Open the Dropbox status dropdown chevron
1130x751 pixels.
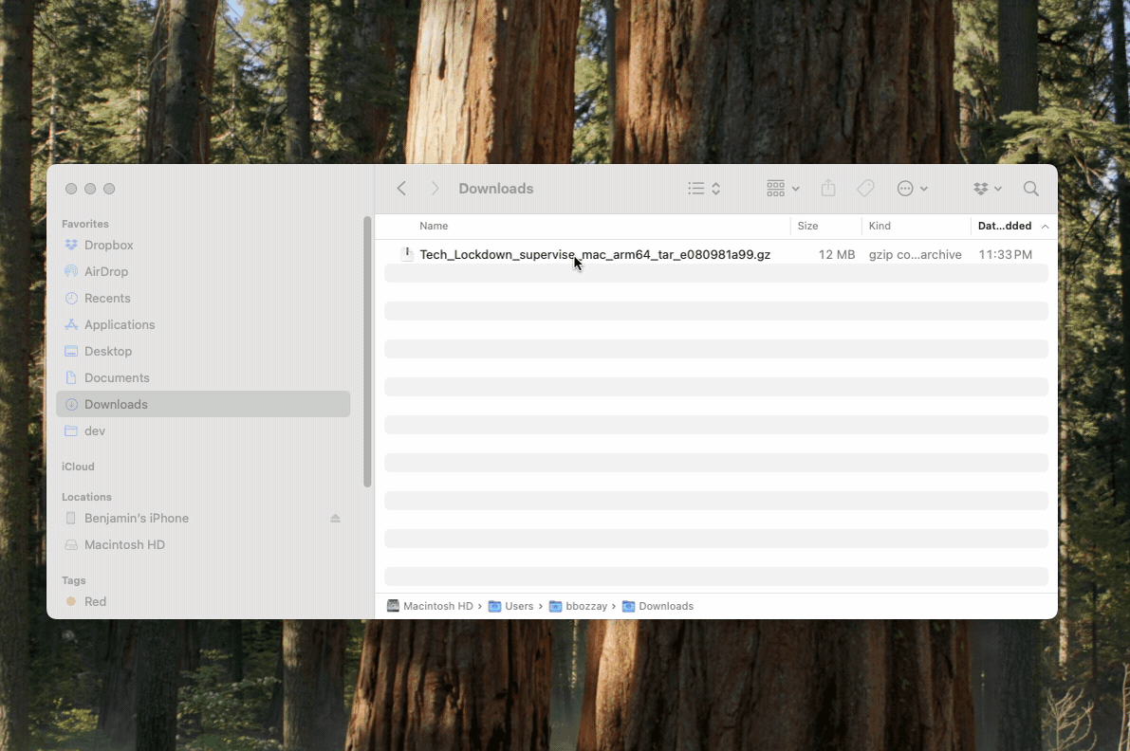[998, 188]
